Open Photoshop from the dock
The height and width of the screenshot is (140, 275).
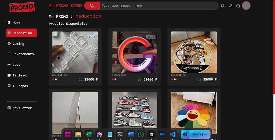tap(162, 134)
